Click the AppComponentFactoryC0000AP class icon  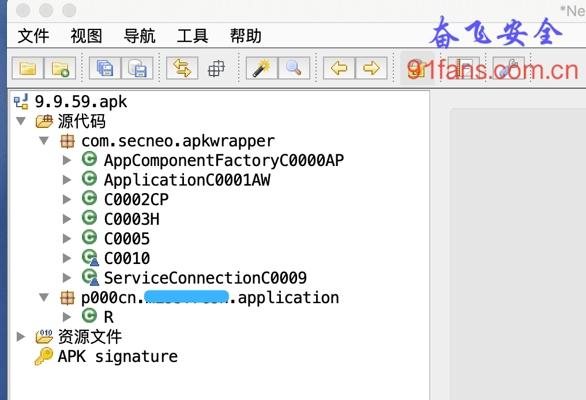(x=89, y=159)
